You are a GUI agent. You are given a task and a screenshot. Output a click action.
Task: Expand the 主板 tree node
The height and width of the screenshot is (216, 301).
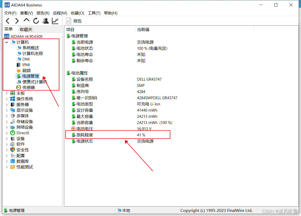(x=7, y=93)
